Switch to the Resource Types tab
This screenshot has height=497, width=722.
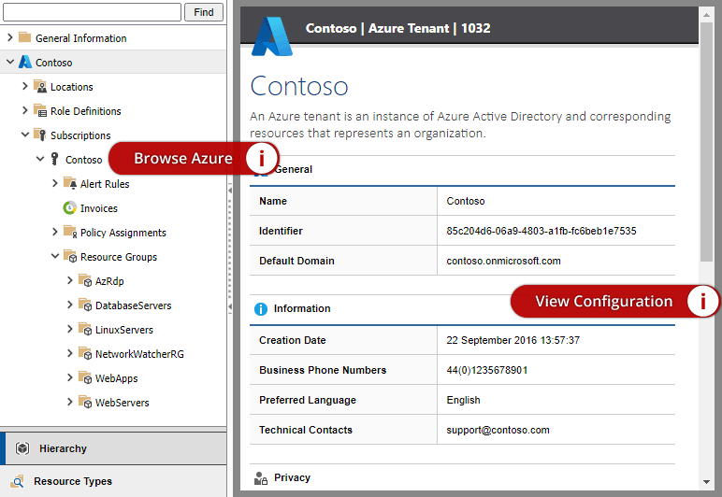[113, 481]
